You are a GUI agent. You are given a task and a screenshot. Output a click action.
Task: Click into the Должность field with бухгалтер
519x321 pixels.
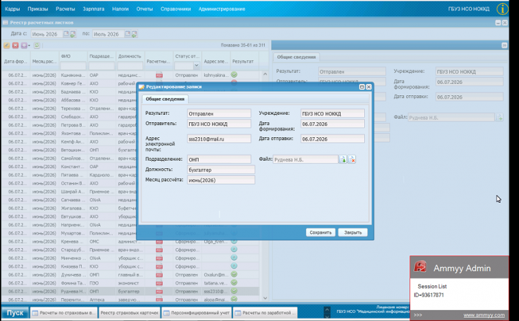coord(221,170)
